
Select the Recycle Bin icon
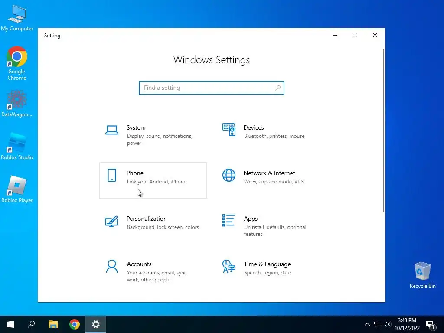[422, 275]
